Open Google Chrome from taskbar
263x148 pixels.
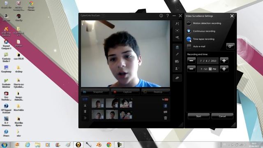click(109, 145)
